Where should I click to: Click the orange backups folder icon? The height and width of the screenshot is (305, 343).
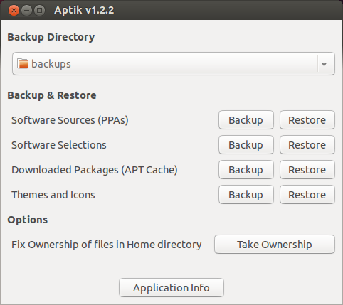pyautogui.click(x=23, y=64)
